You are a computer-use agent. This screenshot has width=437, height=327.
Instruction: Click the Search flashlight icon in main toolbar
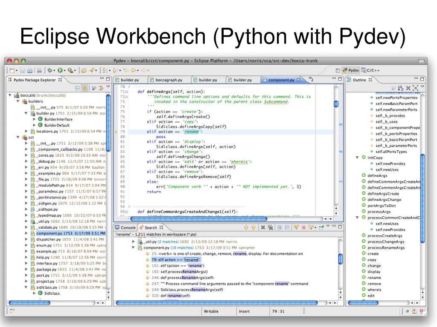pos(92,70)
